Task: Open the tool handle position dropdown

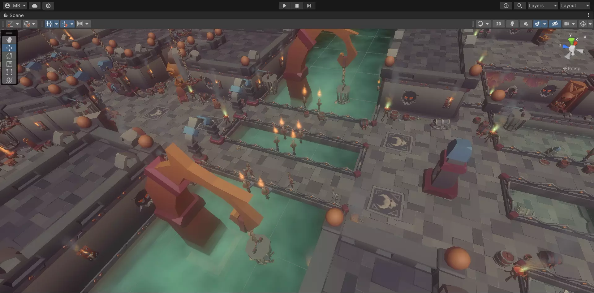Action: (x=13, y=24)
